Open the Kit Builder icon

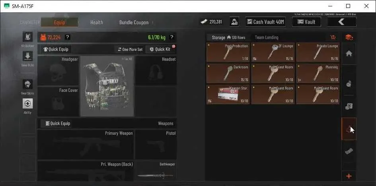point(27,37)
